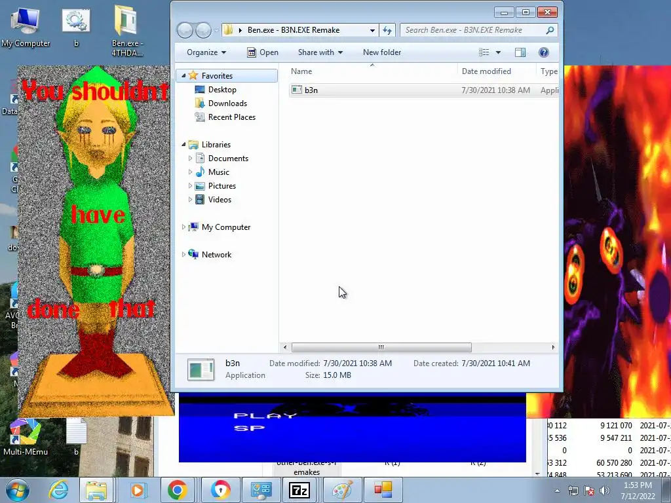This screenshot has width=671, height=503.
Task: Click New folder in command bar
Action: click(382, 52)
